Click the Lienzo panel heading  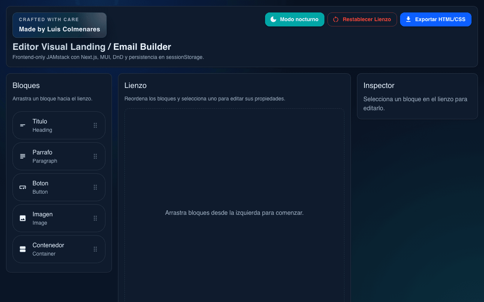coord(135,86)
